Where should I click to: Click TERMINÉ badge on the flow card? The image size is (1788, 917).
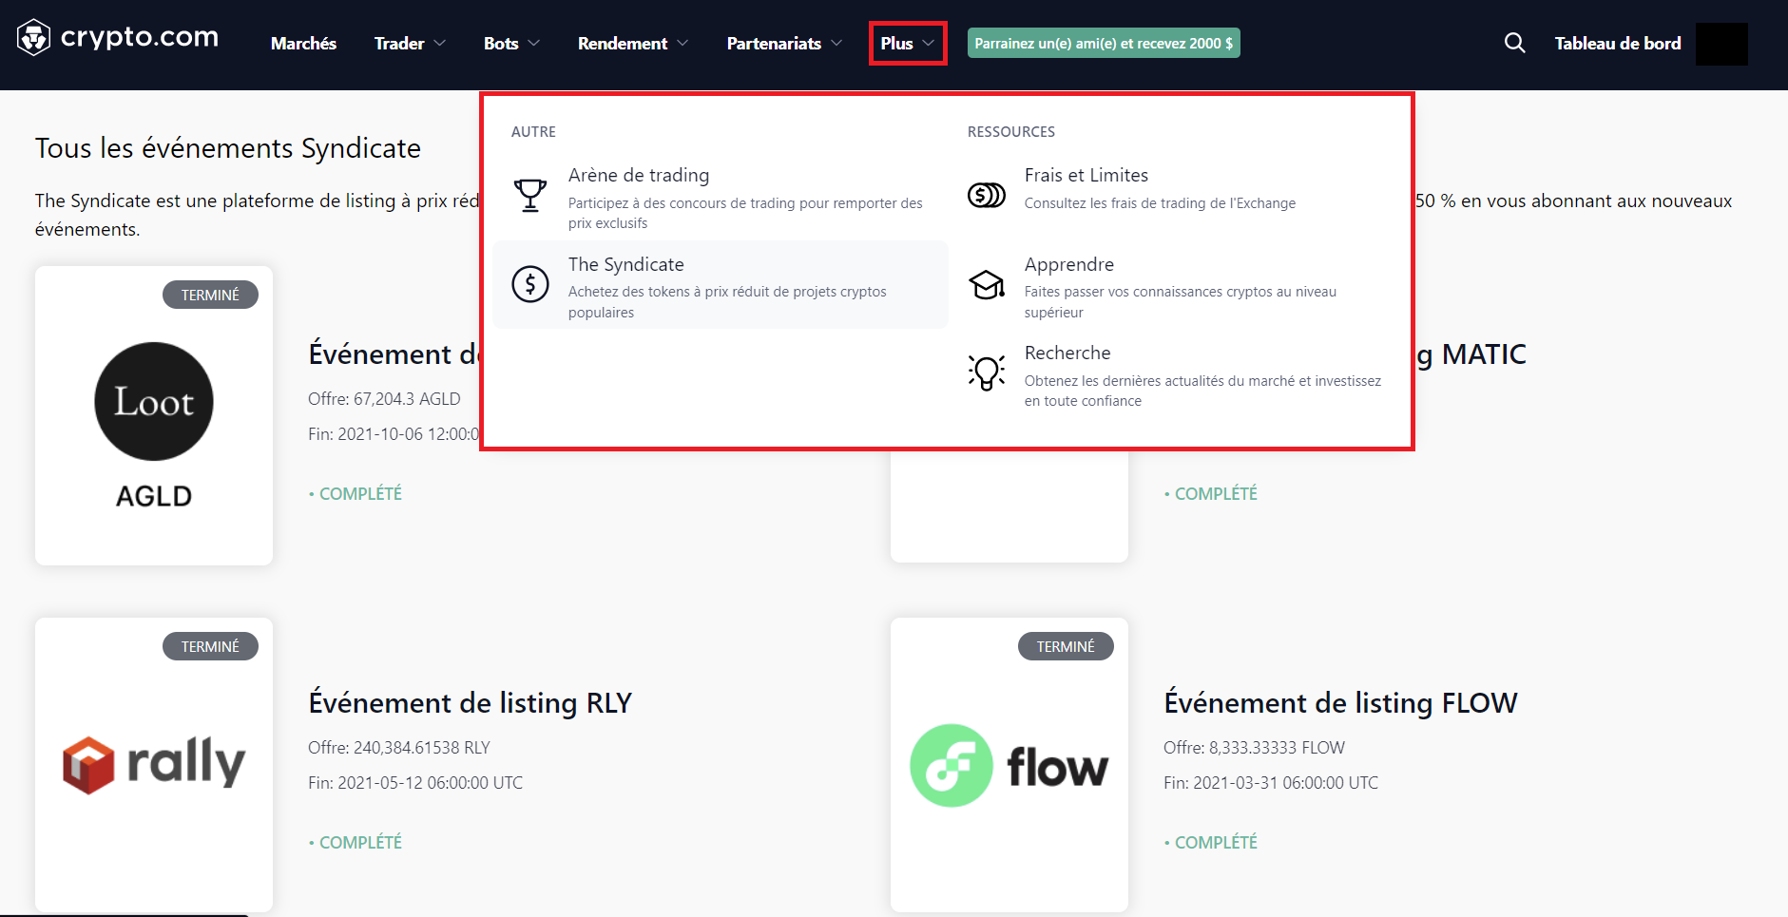point(1066,646)
